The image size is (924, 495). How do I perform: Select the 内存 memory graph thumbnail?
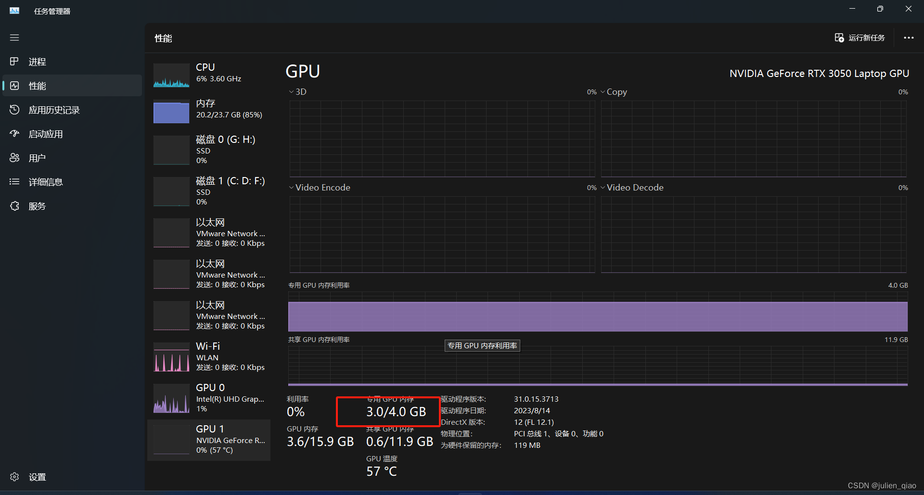pos(171,112)
